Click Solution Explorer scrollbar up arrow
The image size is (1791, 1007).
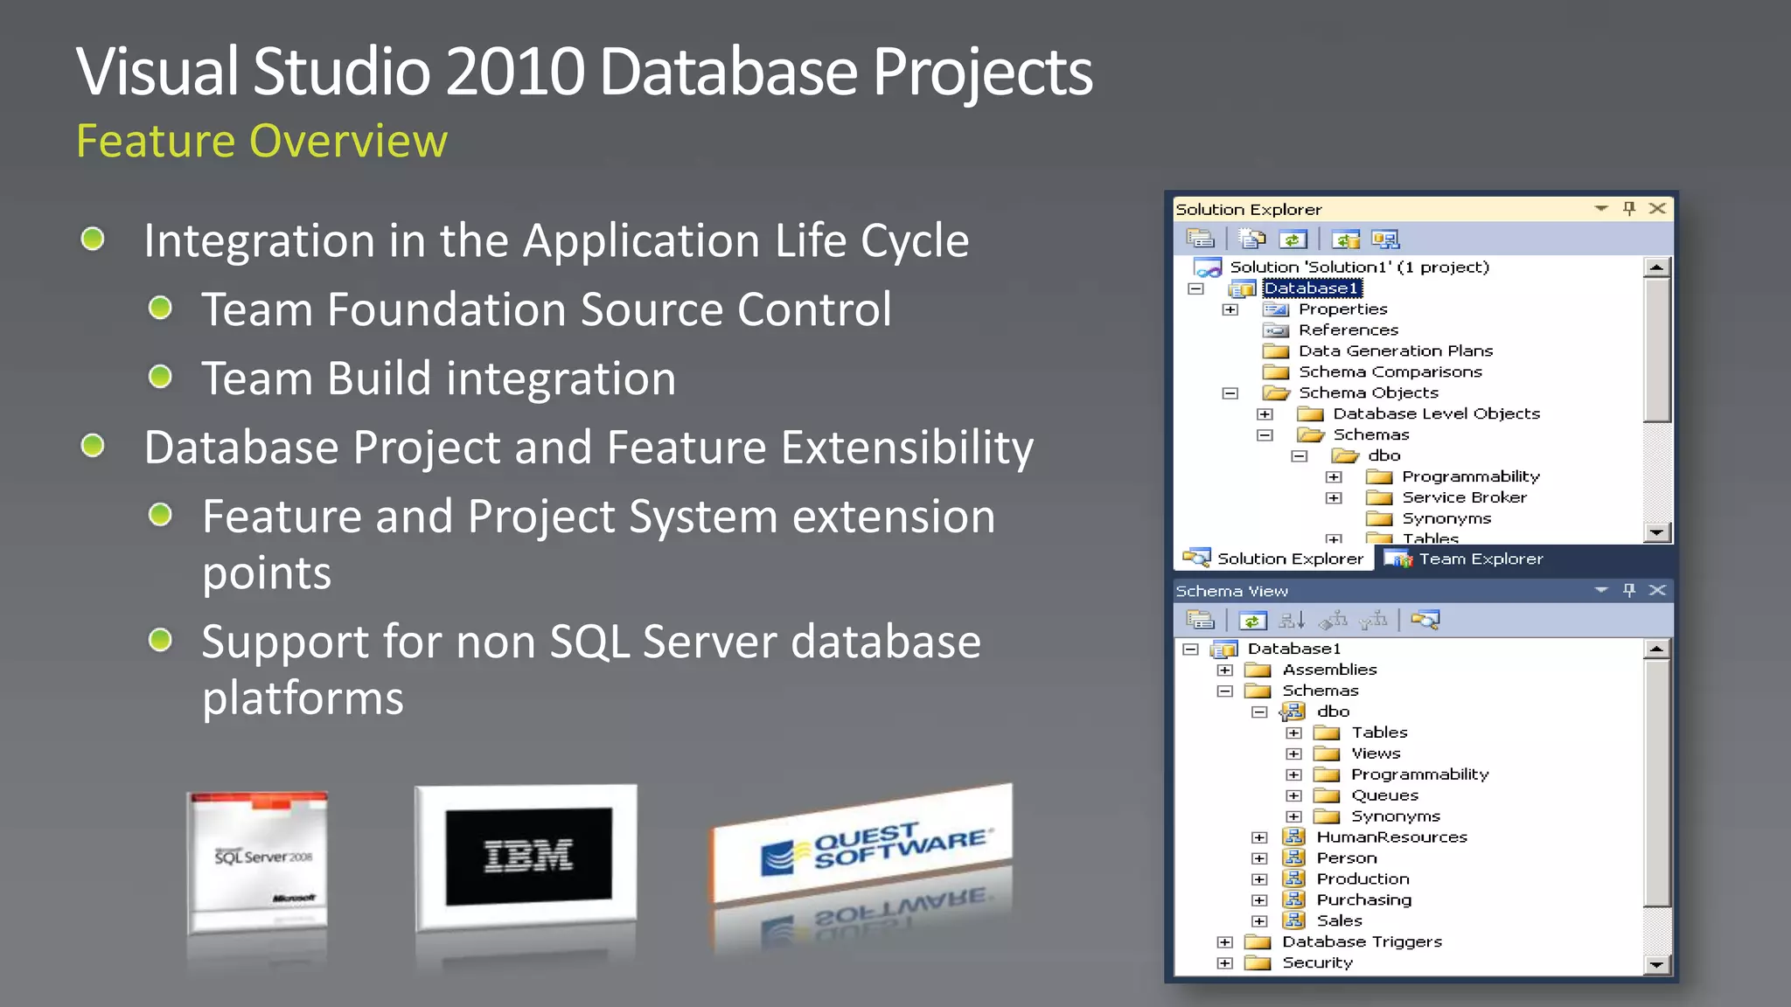pos(1656,267)
